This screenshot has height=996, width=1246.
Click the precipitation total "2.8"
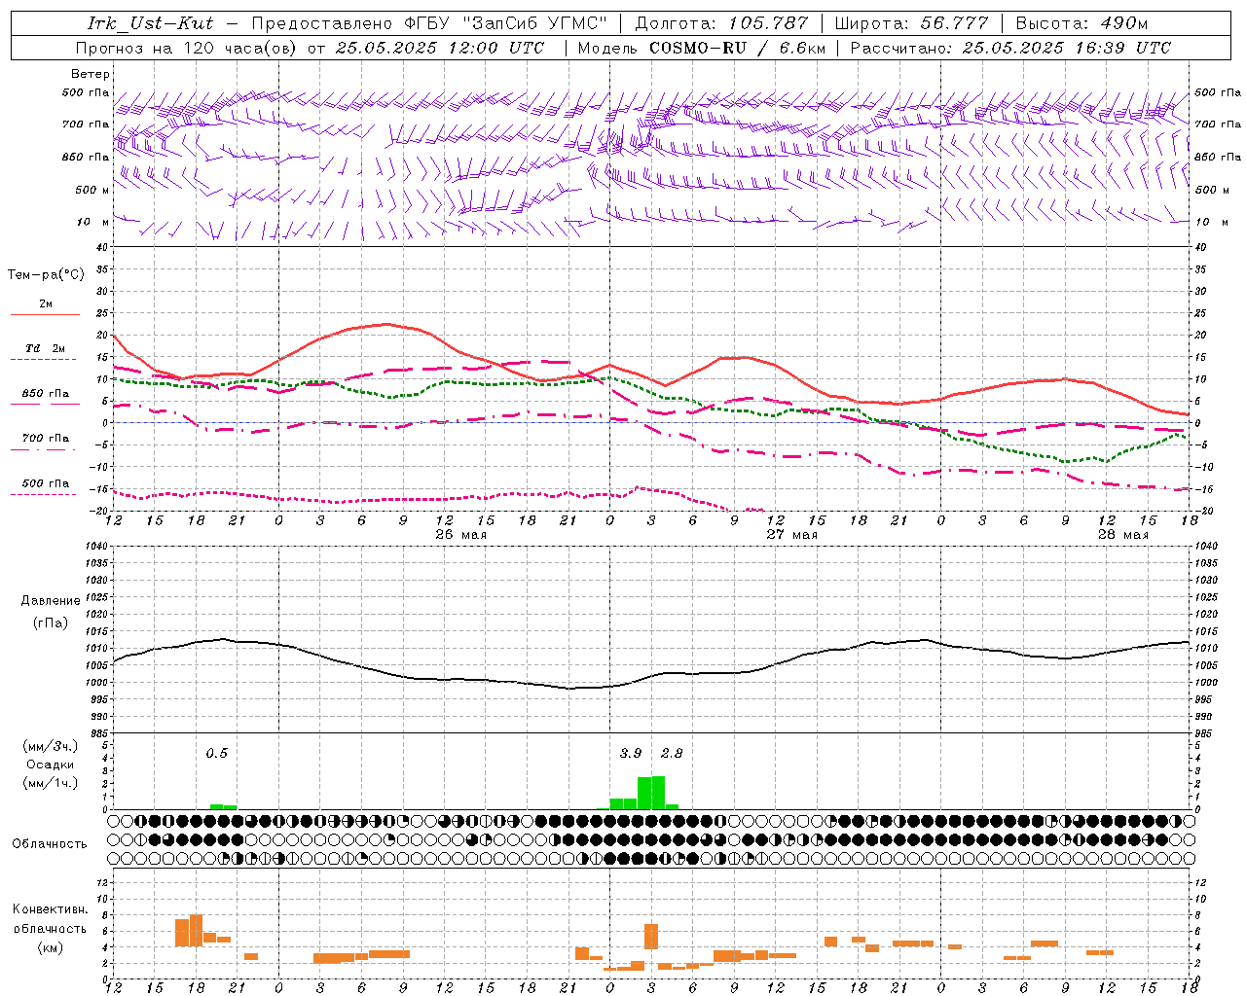click(x=672, y=753)
